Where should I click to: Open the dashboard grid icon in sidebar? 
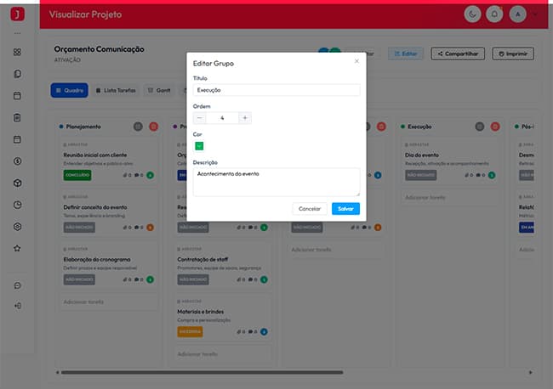click(17, 52)
